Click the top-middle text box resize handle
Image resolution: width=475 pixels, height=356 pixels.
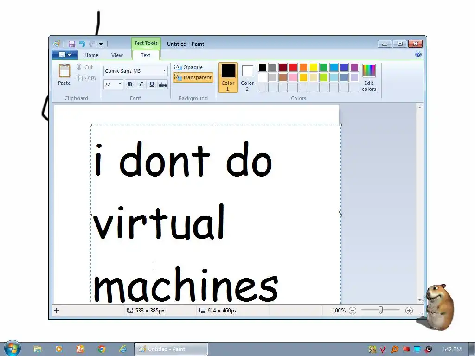pos(216,125)
